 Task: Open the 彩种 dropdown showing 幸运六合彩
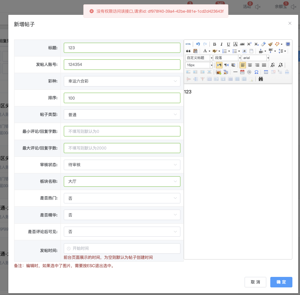[x=122, y=81]
